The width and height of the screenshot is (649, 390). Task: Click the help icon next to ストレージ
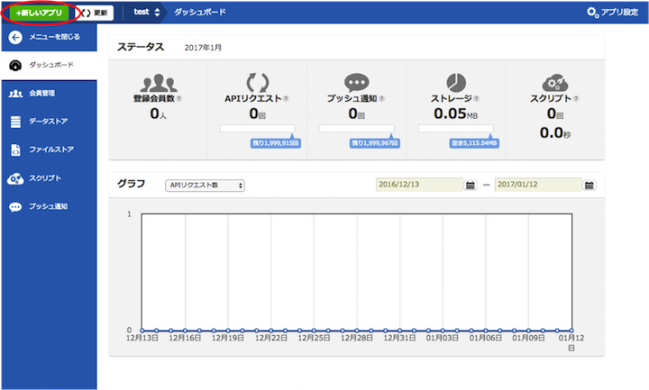(477, 99)
